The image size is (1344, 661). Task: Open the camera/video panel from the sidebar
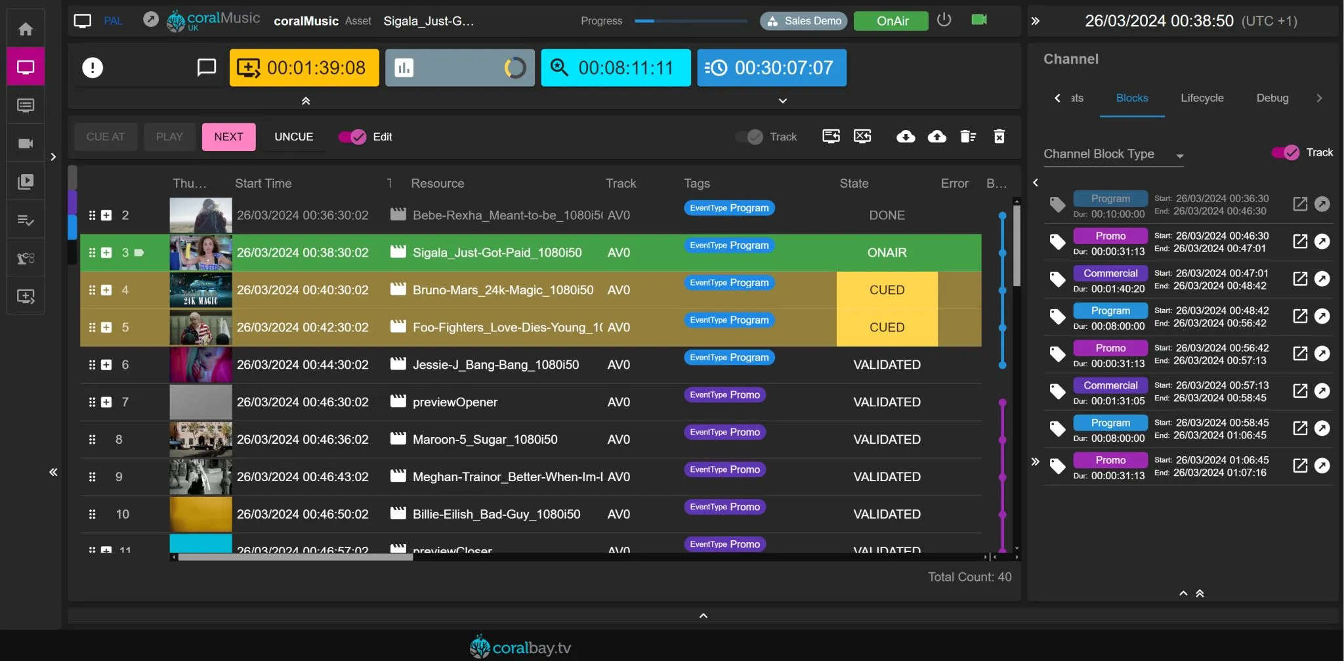[x=26, y=143]
